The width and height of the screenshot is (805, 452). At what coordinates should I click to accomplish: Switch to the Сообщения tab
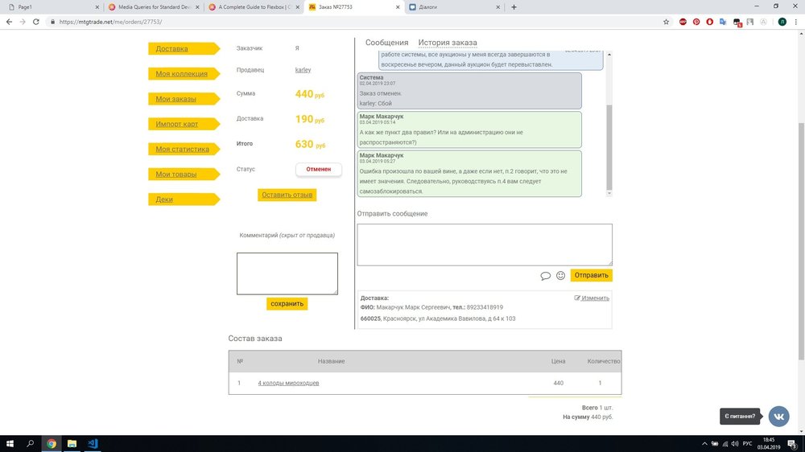point(386,43)
